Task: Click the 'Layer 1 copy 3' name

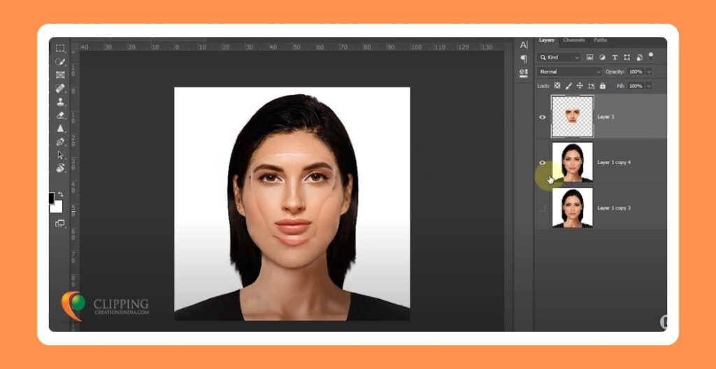Action: pos(614,208)
